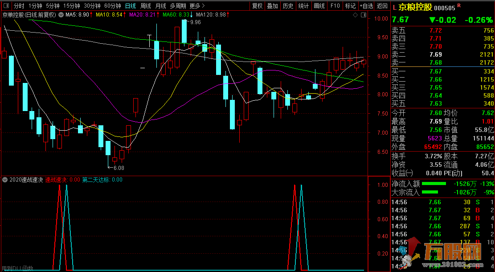
Task: Click the 卖三 price 7.70
Action: [x=436, y=46]
